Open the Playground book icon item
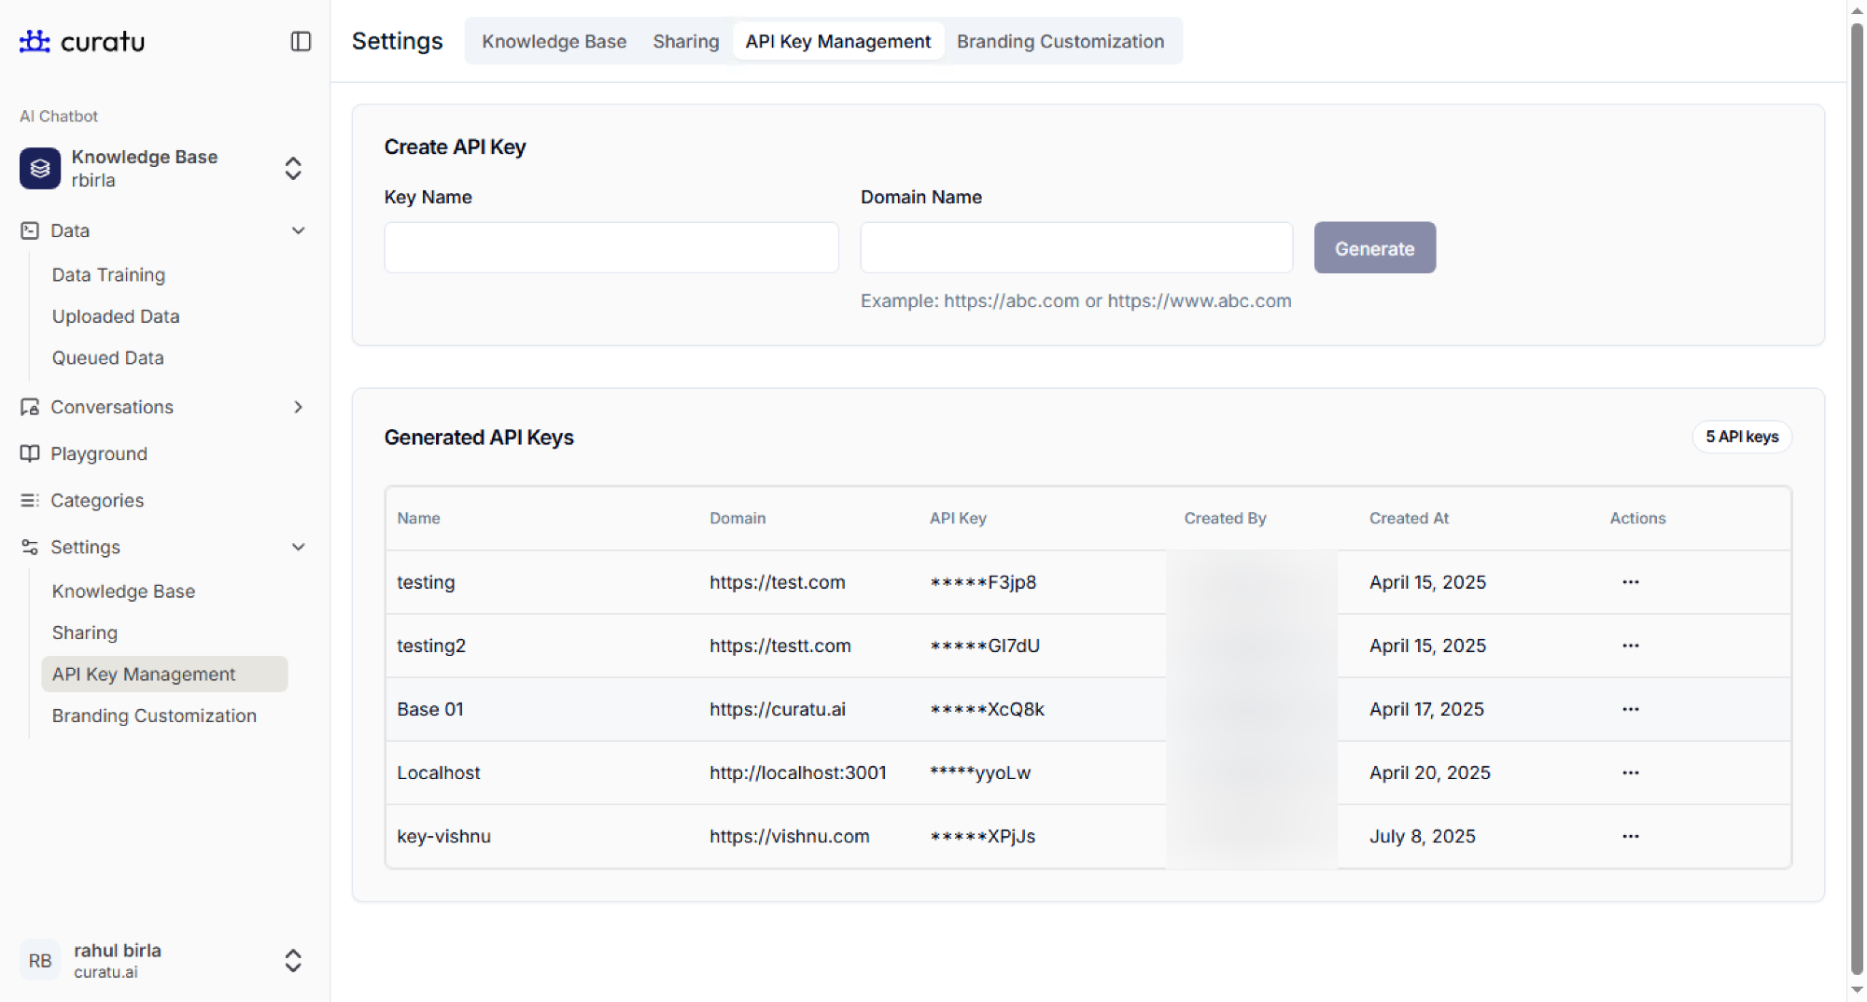1867x1002 pixels. (x=30, y=453)
